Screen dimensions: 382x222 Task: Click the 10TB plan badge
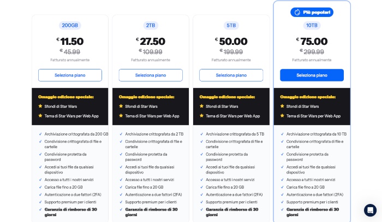click(x=312, y=25)
